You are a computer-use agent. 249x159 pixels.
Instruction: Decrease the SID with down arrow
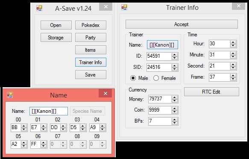(x=175, y=69)
